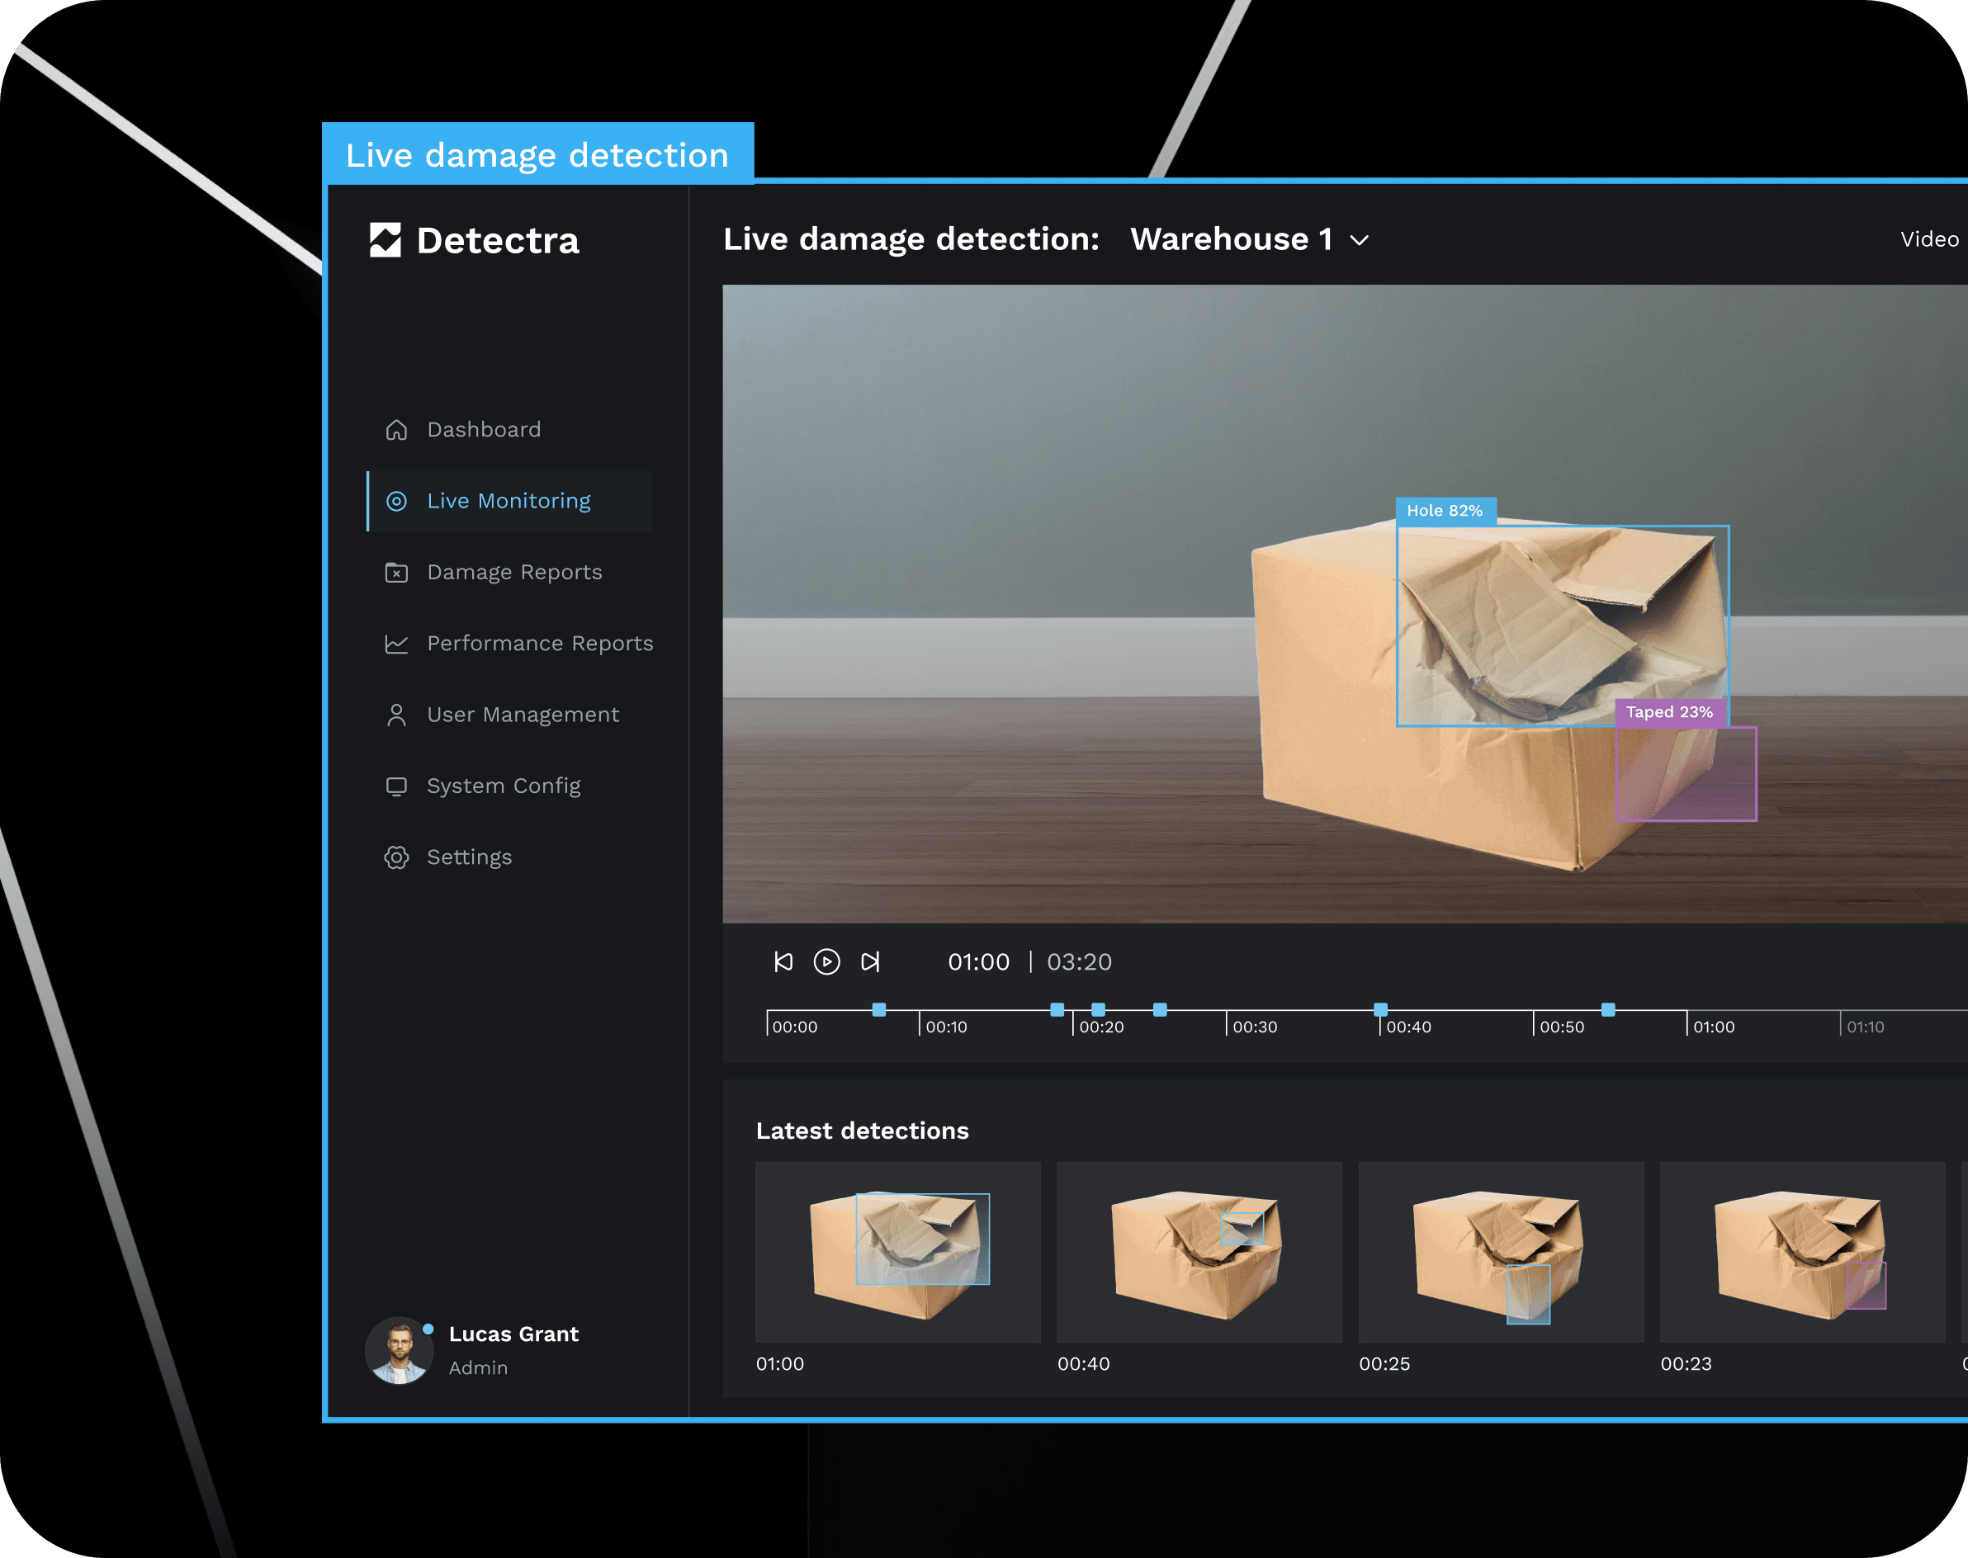Image resolution: width=1968 pixels, height=1558 pixels.
Task: Open User Management person icon
Action: pyautogui.click(x=396, y=715)
